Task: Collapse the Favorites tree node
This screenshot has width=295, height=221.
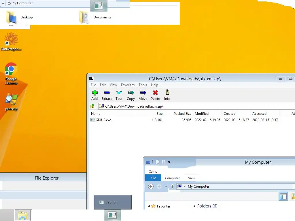Action: [x=149, y=206]
